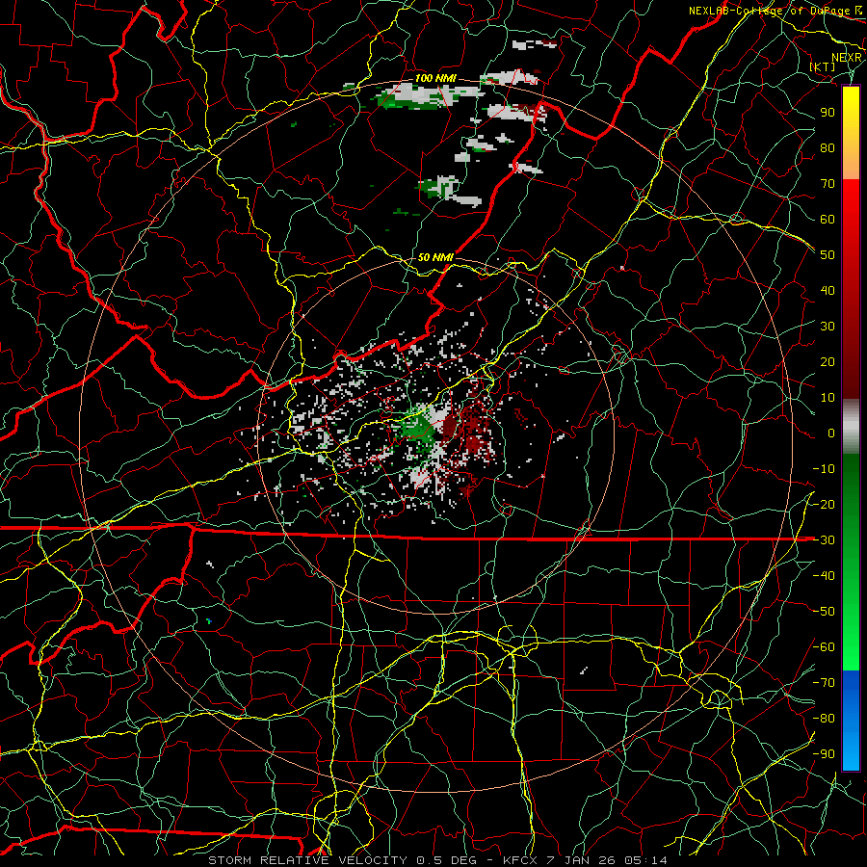This screenshot has height=867, width=867.
Task: Click the -20 value on the velocity legend
Action: click(x=824, y=504)
